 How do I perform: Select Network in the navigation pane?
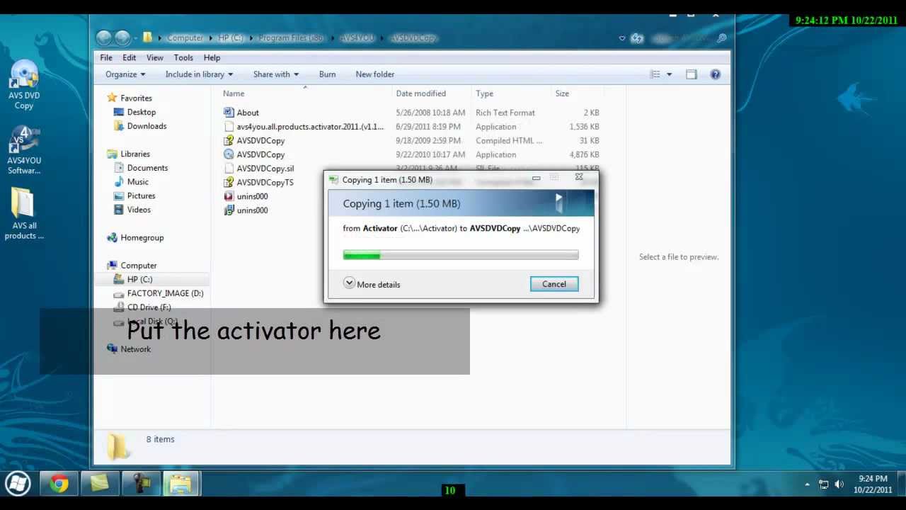coord(135,349)
